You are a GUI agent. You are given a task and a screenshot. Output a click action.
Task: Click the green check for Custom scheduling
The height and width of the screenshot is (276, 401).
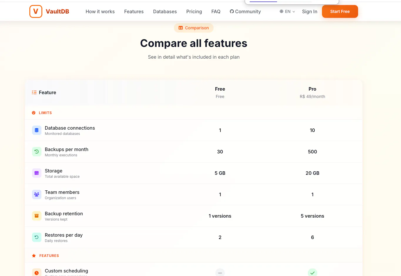312,272
